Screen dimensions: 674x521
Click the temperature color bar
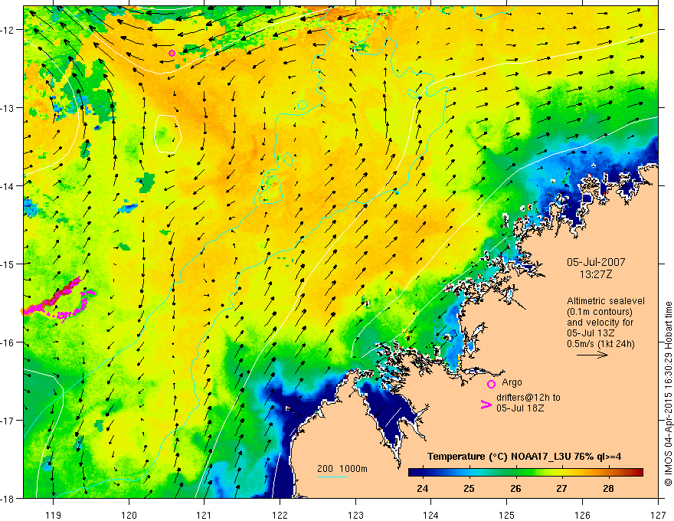point(525,473)
